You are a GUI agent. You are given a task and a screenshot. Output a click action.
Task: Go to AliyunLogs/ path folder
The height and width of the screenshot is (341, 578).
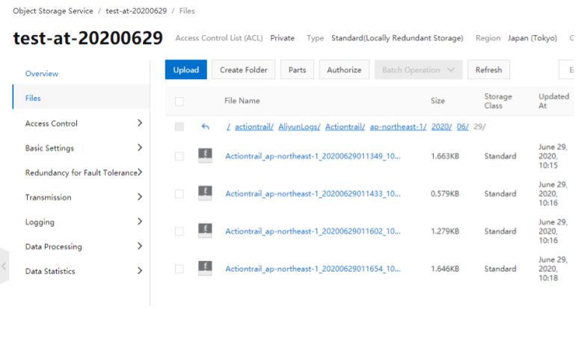[299, 127]
